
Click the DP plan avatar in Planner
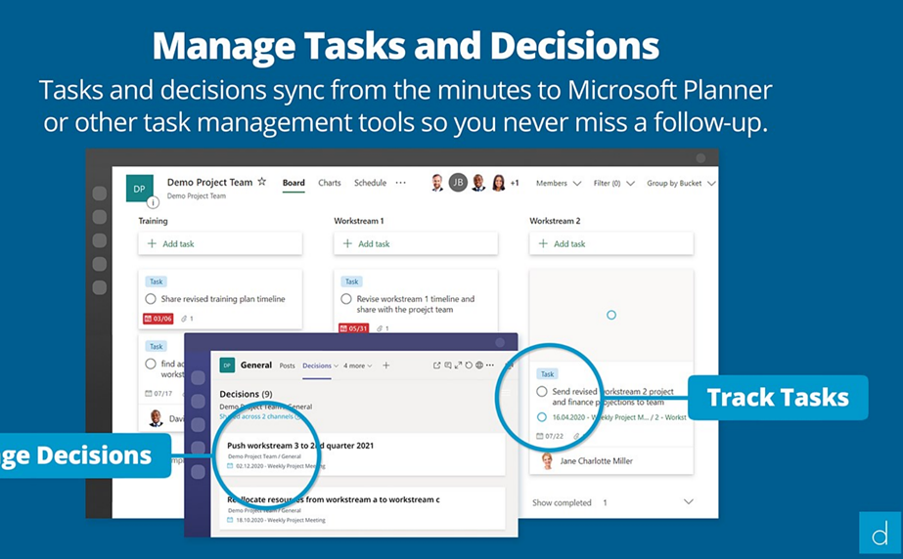point(139,188)
